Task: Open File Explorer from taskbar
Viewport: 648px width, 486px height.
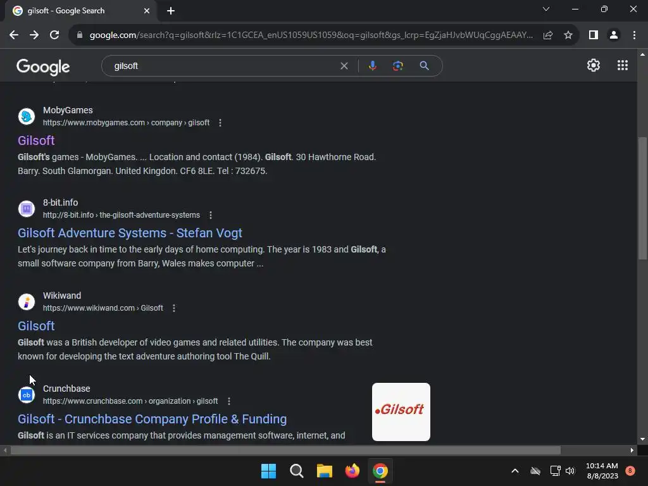Action: (325, 471)
